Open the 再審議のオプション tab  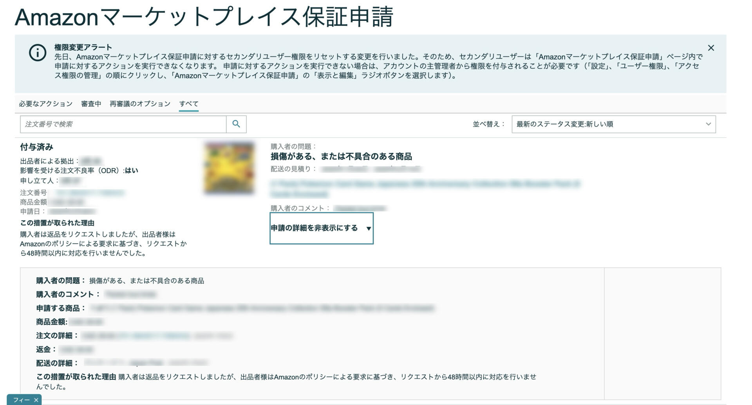[140, 104]
